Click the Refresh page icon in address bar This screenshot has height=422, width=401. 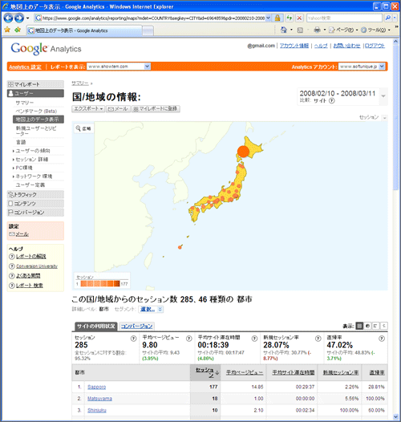(x=289, y=18)
